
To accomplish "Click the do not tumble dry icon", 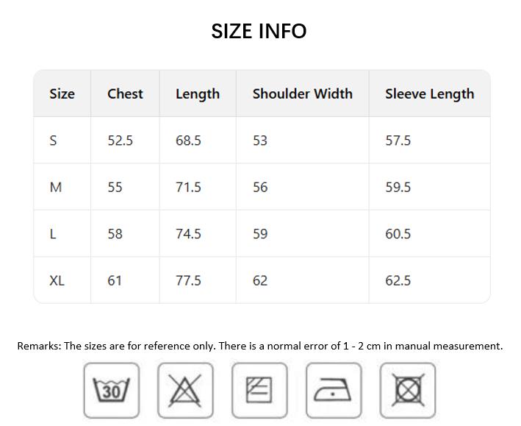I will 408,390.
